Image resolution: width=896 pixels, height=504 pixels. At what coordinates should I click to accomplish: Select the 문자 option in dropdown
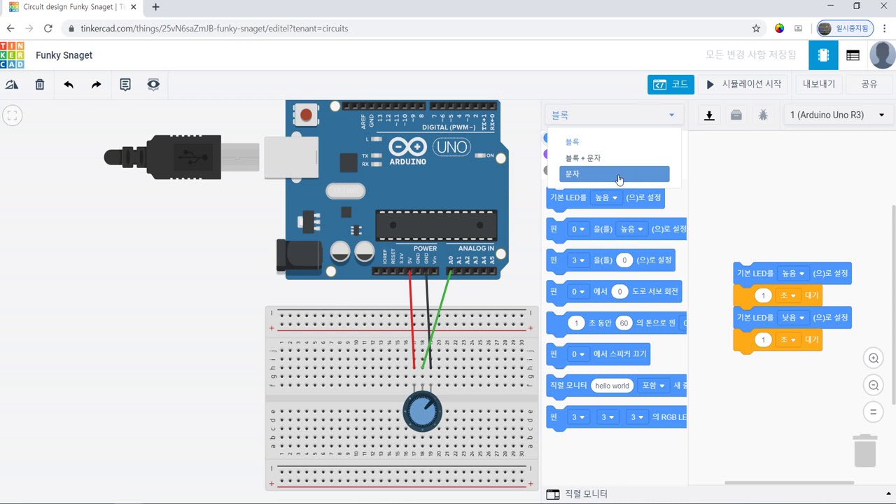click(x=614, y=174)
